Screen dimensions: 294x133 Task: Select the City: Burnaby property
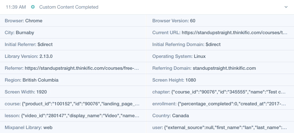(x=73, y=32)
